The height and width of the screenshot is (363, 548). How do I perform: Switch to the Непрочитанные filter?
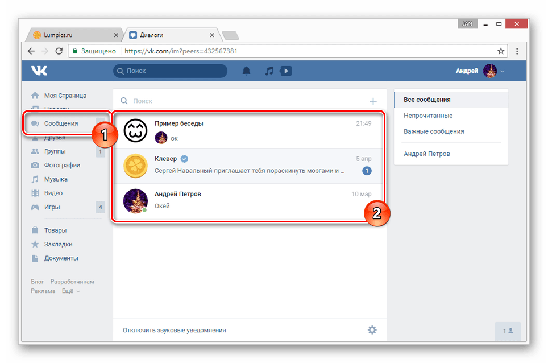pos(428,115)
